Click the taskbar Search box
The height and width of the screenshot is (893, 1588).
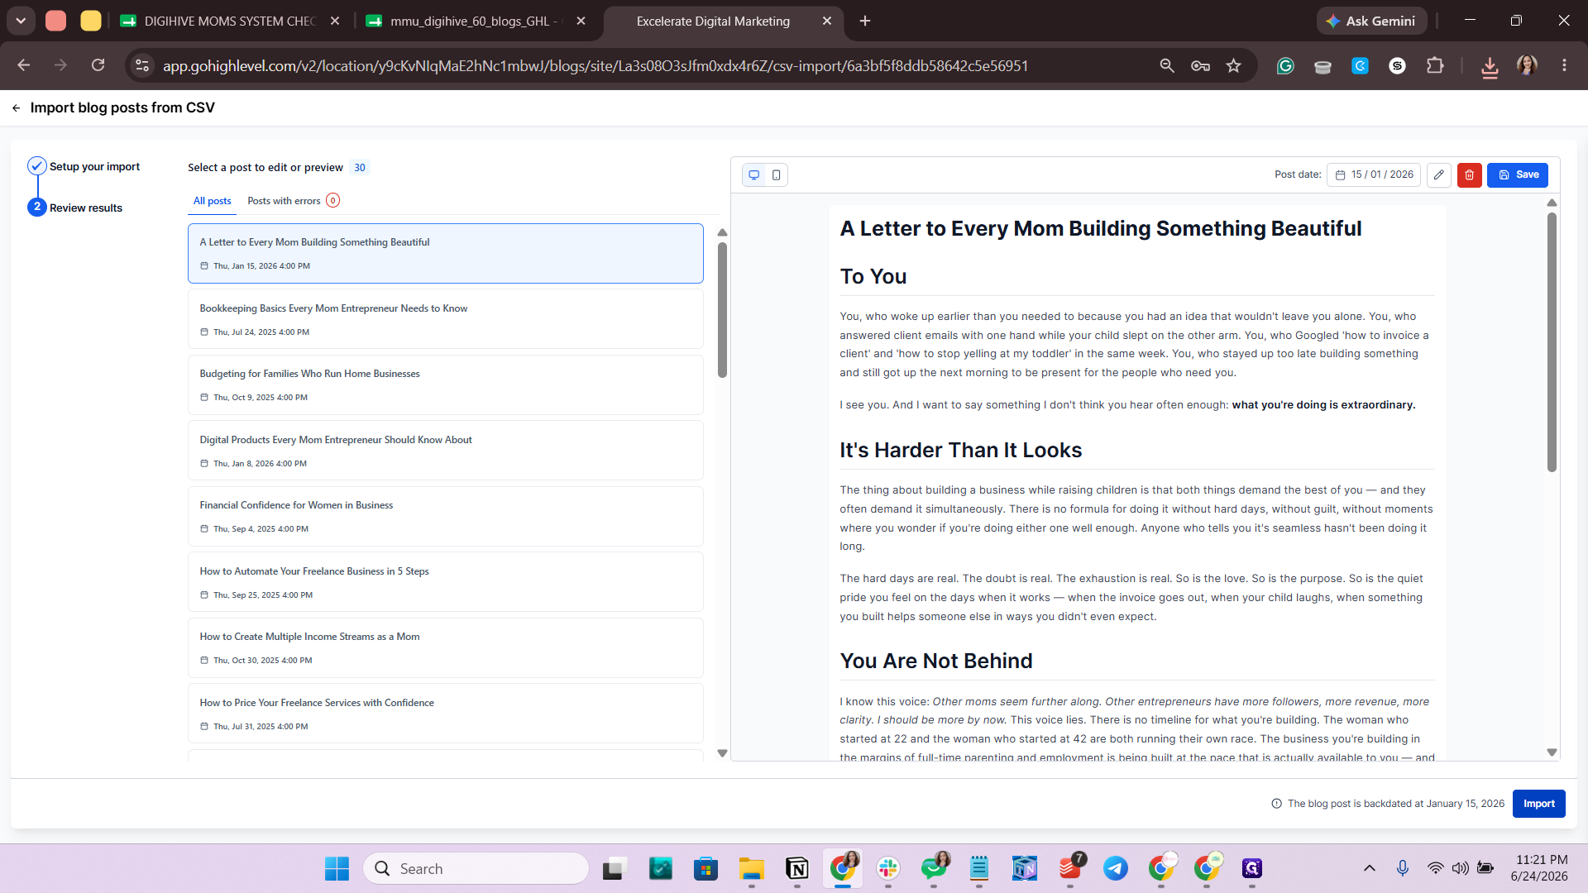tap(476, 869)
